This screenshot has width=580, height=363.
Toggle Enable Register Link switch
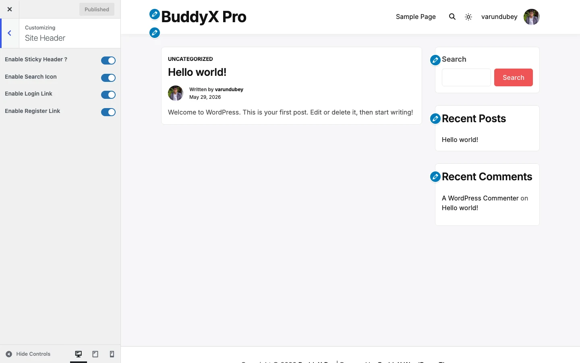(x=108, y=112)
